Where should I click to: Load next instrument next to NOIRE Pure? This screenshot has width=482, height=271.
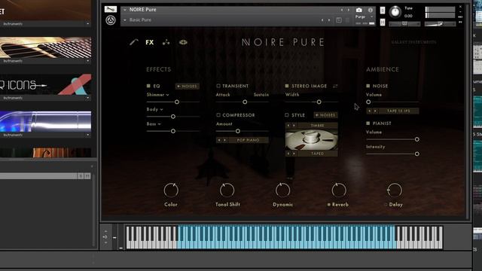coord(348,10)
